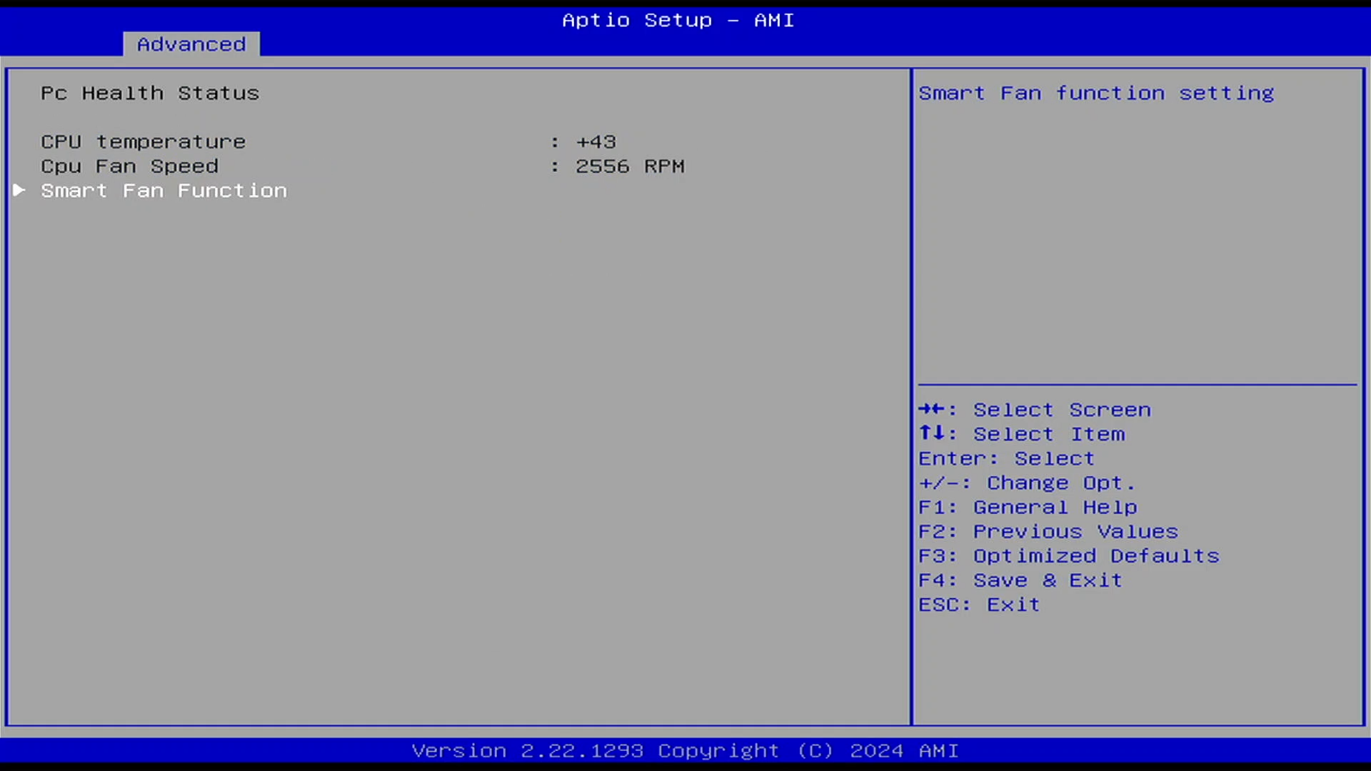The image size is (1371, 771).
Task: Click the Version 2.22.1293 copyright footer
Action: tap(685, 751)
